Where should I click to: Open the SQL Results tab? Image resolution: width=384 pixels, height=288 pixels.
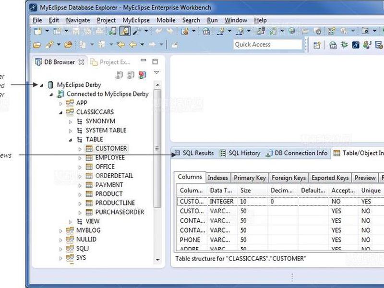[194, 153]
